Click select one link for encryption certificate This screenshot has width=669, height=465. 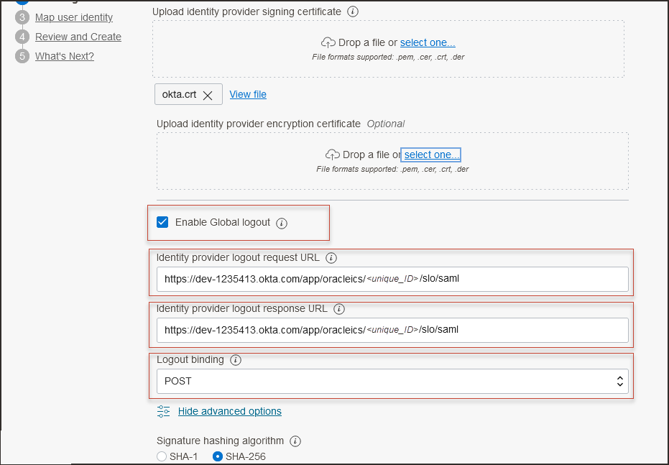tap(431, 155)
